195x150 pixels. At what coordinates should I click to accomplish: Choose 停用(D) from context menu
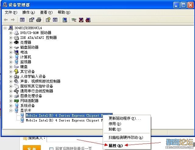[x=115, y=124]
